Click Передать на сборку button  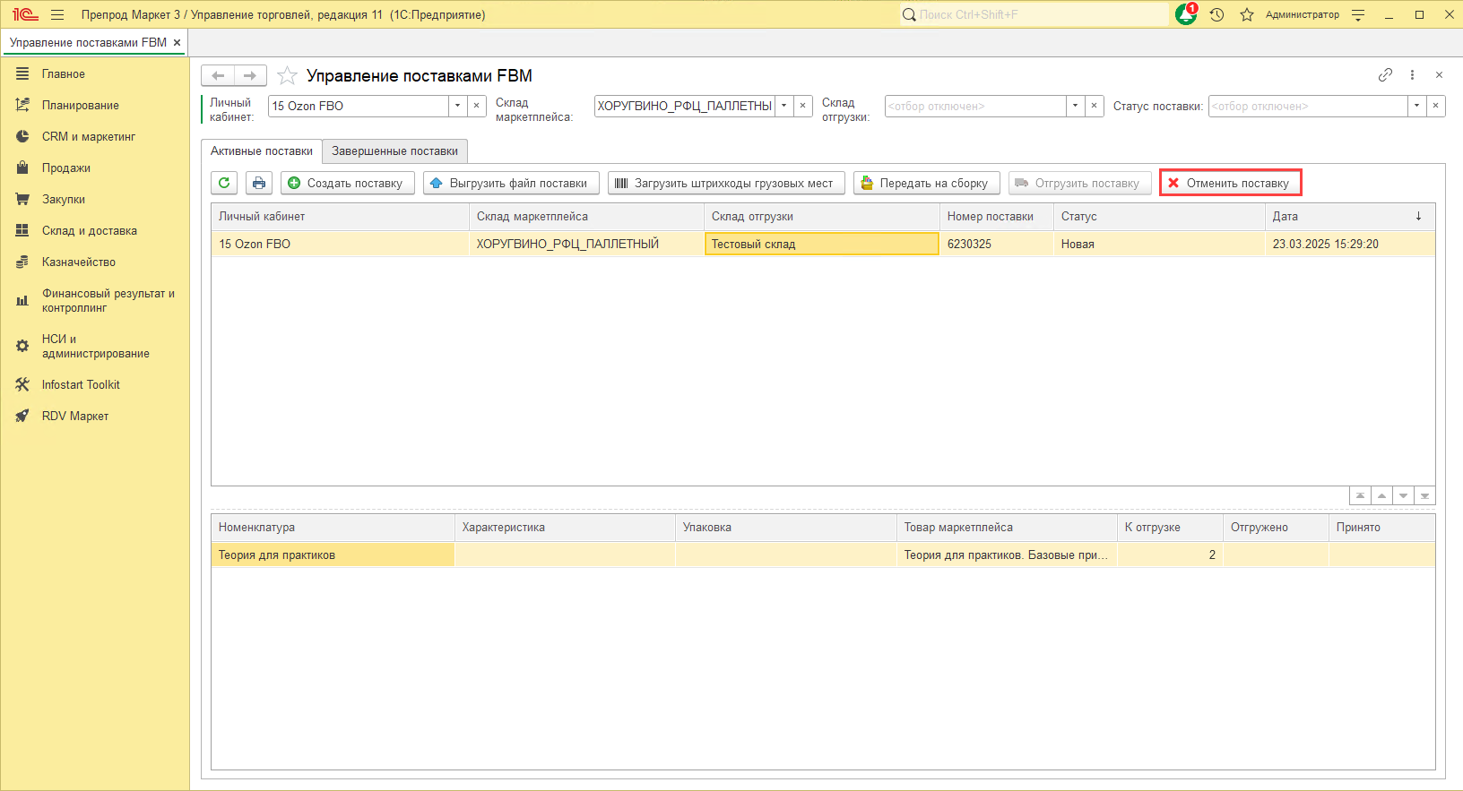click(926, 183)
